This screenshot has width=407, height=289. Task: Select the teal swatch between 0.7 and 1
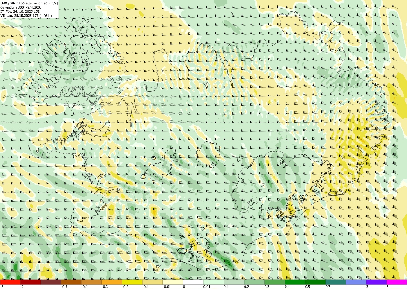(336, 282)
